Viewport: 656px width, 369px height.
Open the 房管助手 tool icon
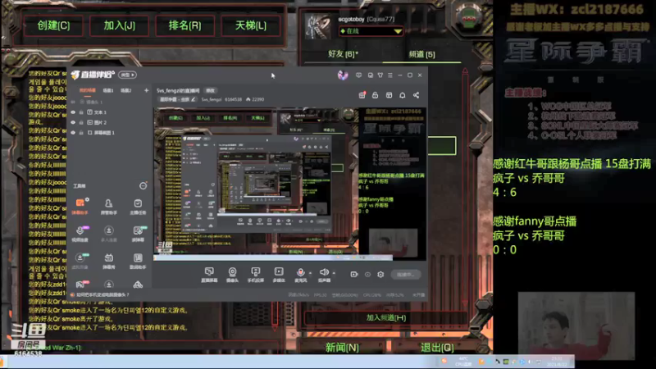click(109, 206)
